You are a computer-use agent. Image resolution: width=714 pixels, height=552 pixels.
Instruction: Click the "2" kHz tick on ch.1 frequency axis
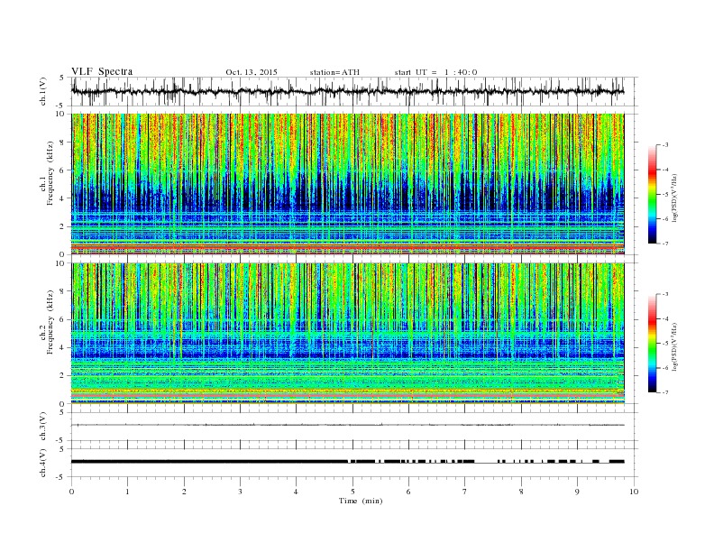[63, 226]
